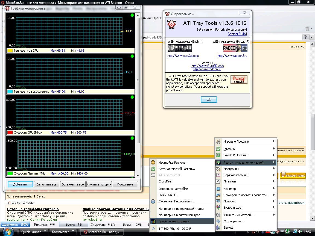This screenshot has width=315, height=236.
Task: Expand the Утилиты и Настройки submenu arrow
Action: 274,215
